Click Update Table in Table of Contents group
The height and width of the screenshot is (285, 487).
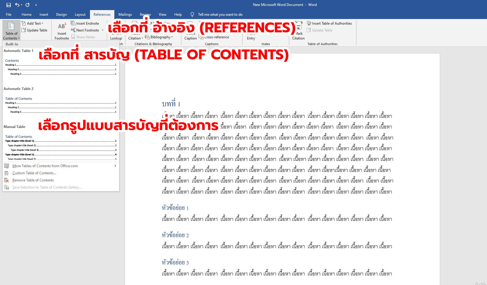(x=34, y=30)
